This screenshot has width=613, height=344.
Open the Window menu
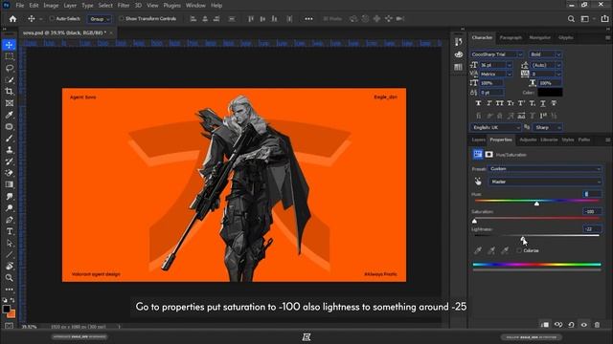tap(195, 6)
